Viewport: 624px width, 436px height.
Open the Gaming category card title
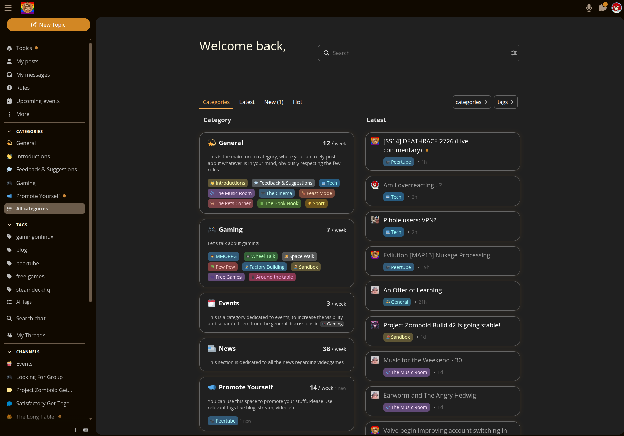click(231, 229)
